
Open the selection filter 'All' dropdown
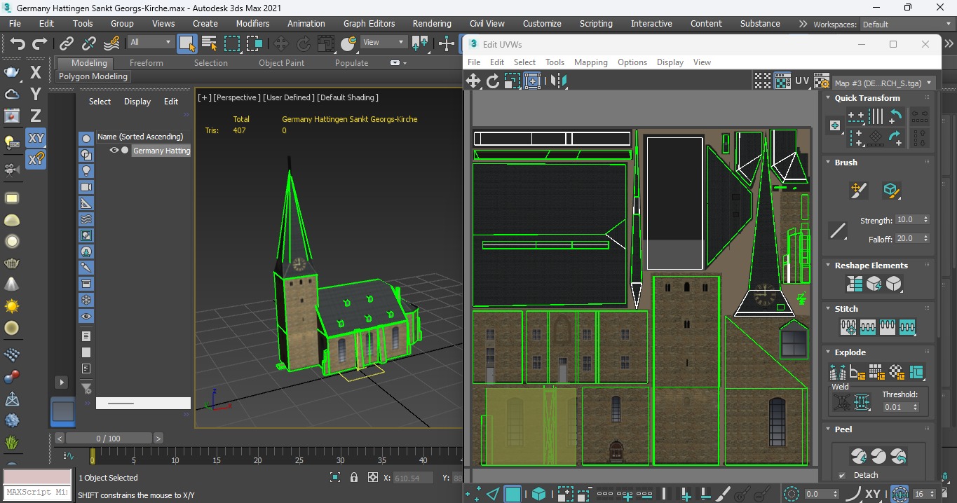tap(150, 42)
